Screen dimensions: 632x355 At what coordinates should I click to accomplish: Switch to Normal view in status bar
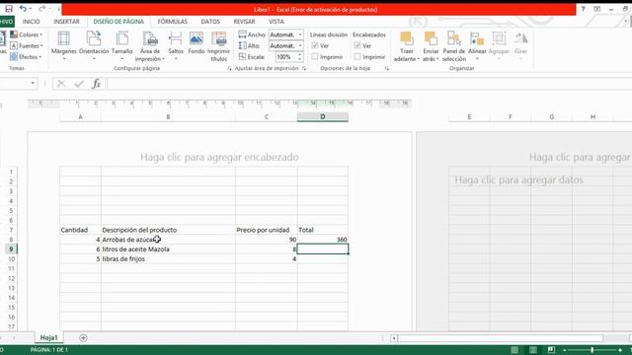point(514,350)
